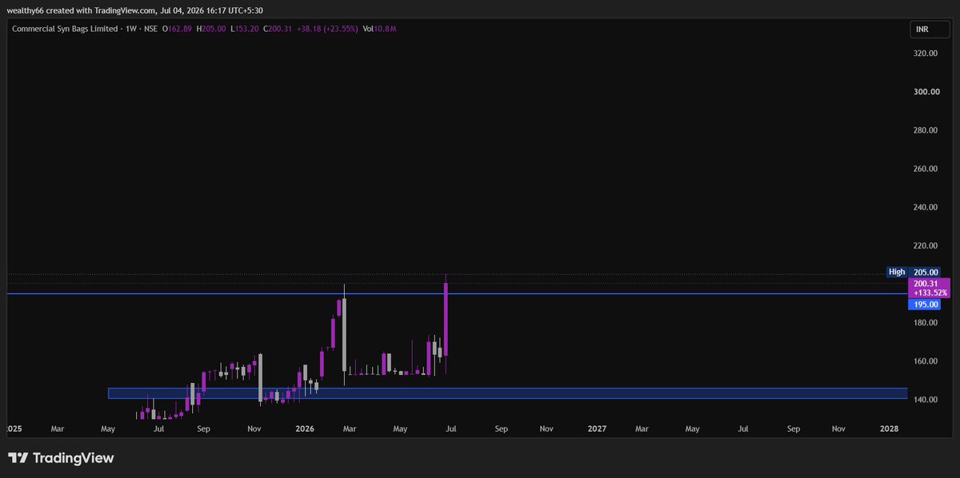This screenshot has width=960, height=478.
Task: Click the Vol 10.8M volume label
Action: tap(380, 29)
